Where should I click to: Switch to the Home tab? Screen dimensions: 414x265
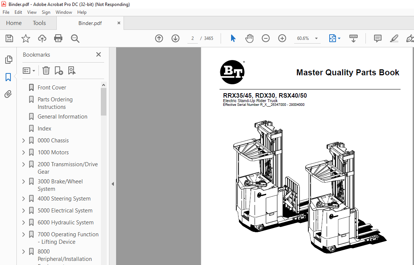14,23
